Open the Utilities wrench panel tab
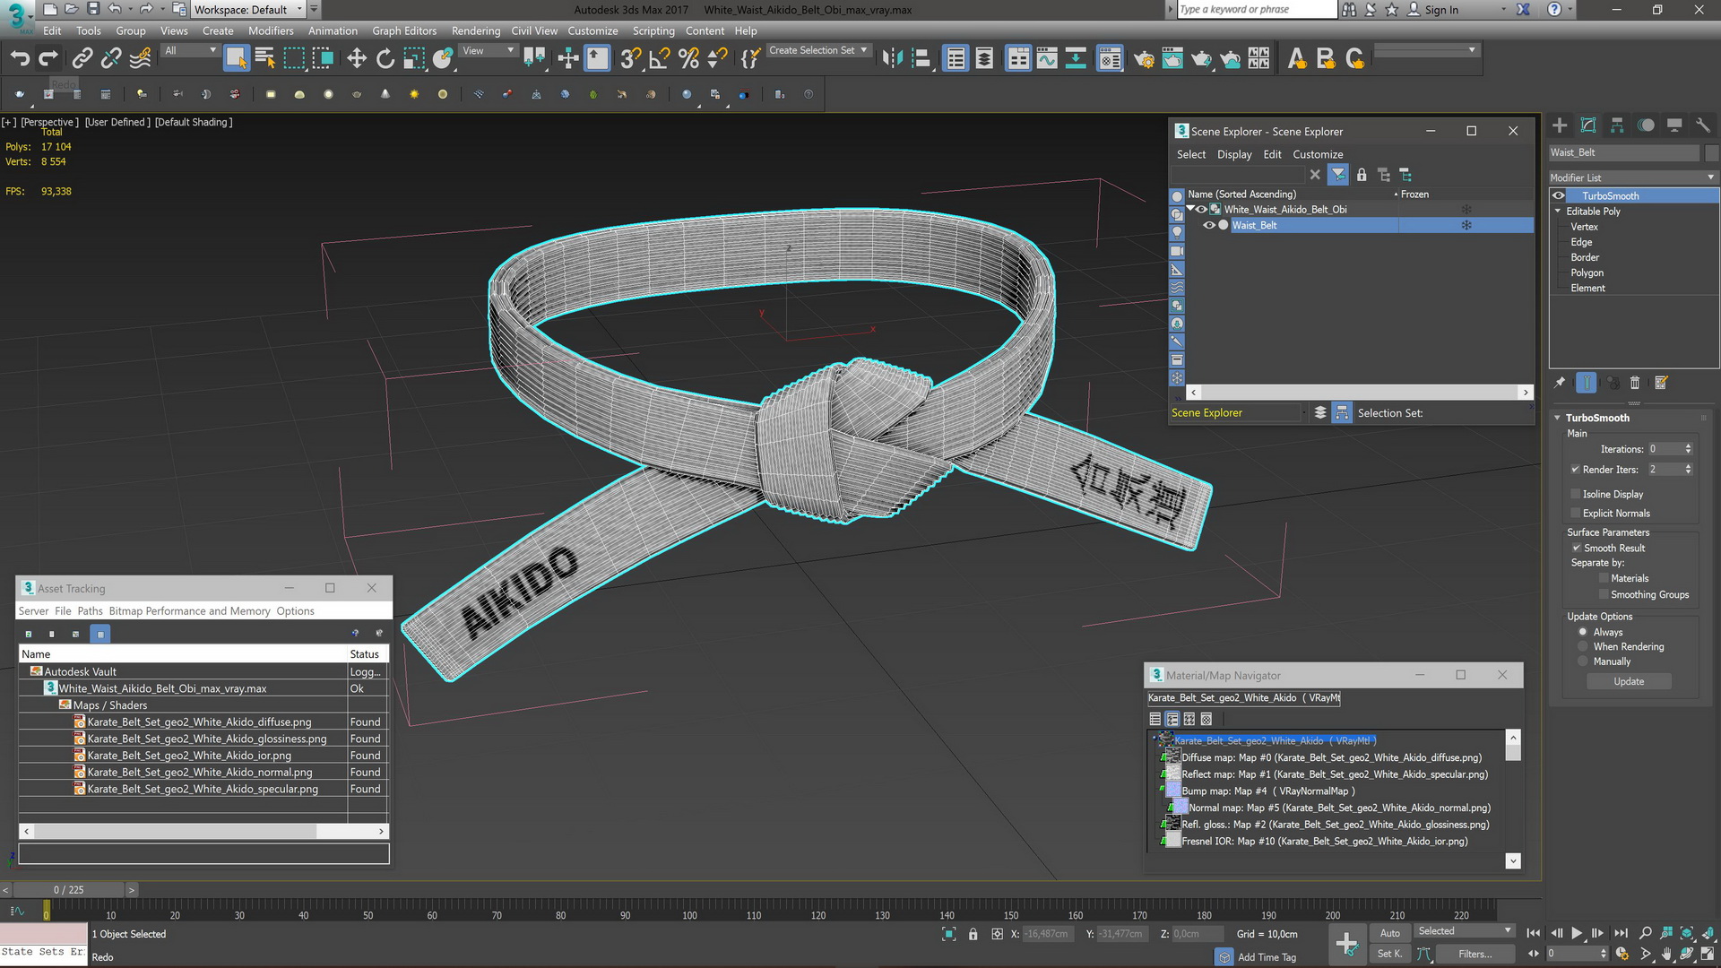Image resolution: width=1721 pixels, height=968 pixels. click(1702, 125)
